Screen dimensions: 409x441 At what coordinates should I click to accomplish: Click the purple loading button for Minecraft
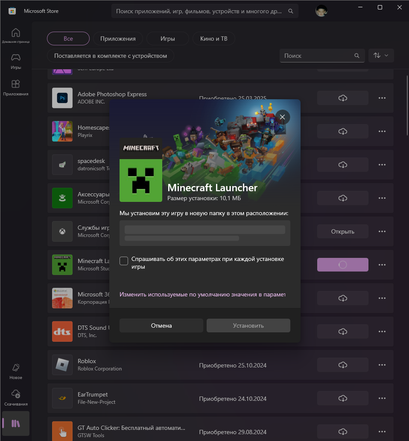tap(342, 265)
